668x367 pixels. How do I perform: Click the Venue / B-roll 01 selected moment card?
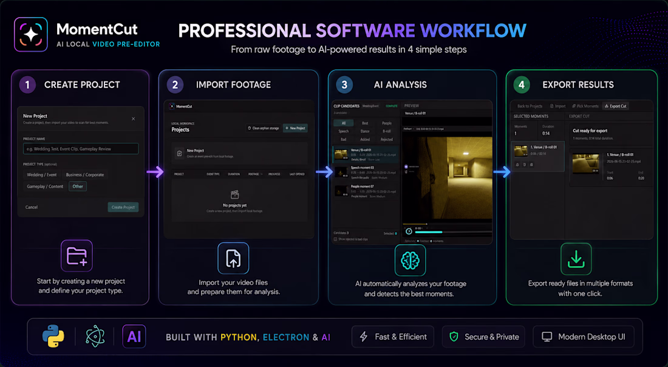(x=537, y=156)
